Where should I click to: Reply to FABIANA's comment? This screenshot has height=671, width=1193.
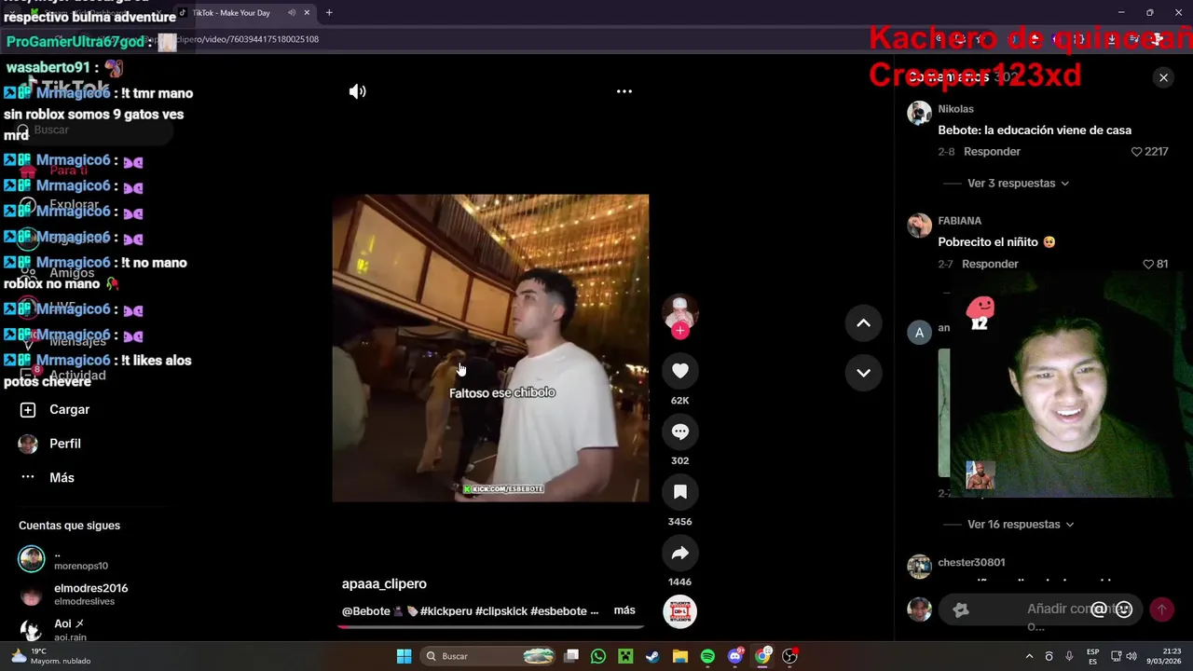(990, 265)
